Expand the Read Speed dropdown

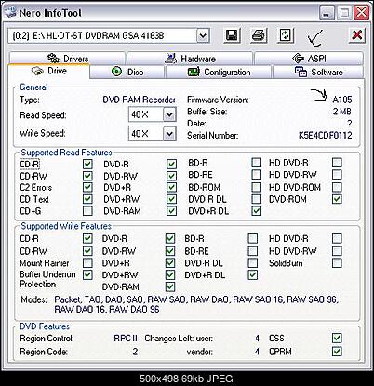click(169, 114)
